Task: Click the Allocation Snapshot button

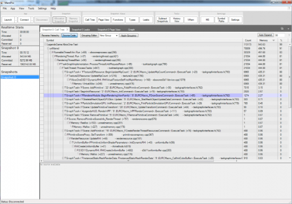Action: point(59,20)
